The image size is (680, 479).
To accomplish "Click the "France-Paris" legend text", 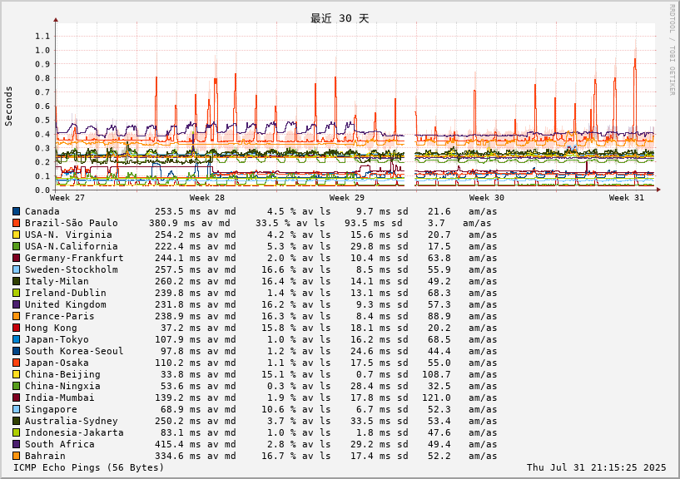I will tap(59, 317).
